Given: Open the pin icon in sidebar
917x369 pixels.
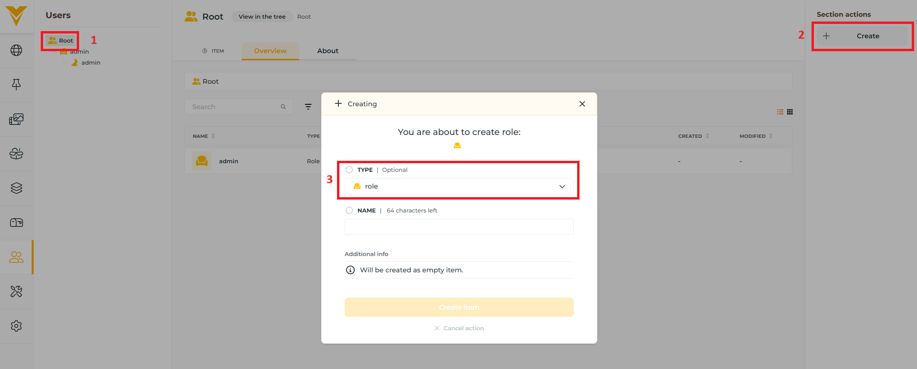Looking at the screenshot, I should pyautogui.click(x=16, y=85).
